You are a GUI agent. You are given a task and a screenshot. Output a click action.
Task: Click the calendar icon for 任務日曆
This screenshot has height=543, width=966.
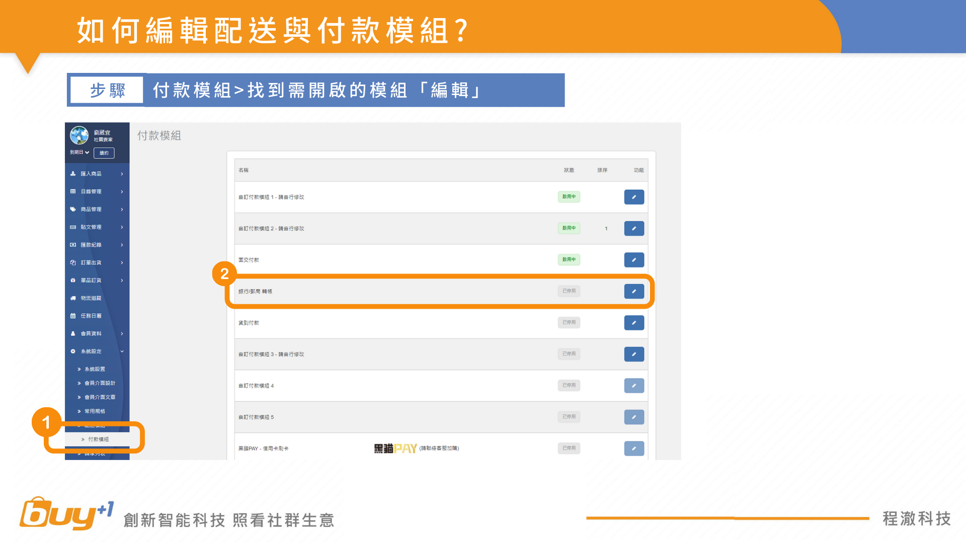(x=73, y=316)
